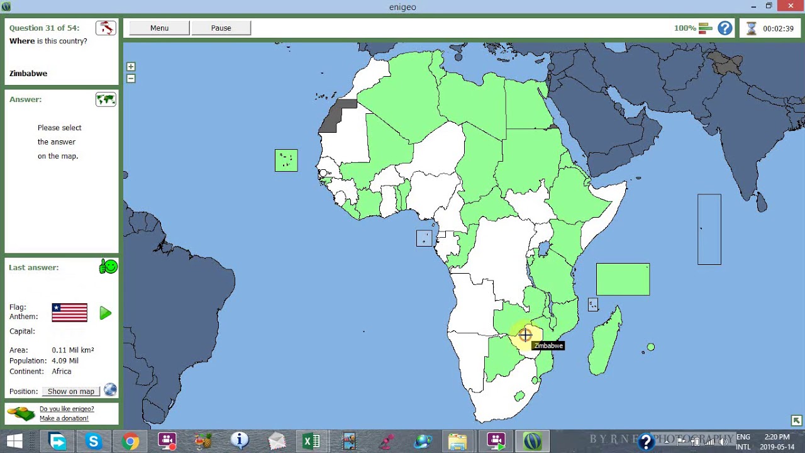Click the Comoros small inset box
The height and width of the screenshot is (453, 805).
593,305
